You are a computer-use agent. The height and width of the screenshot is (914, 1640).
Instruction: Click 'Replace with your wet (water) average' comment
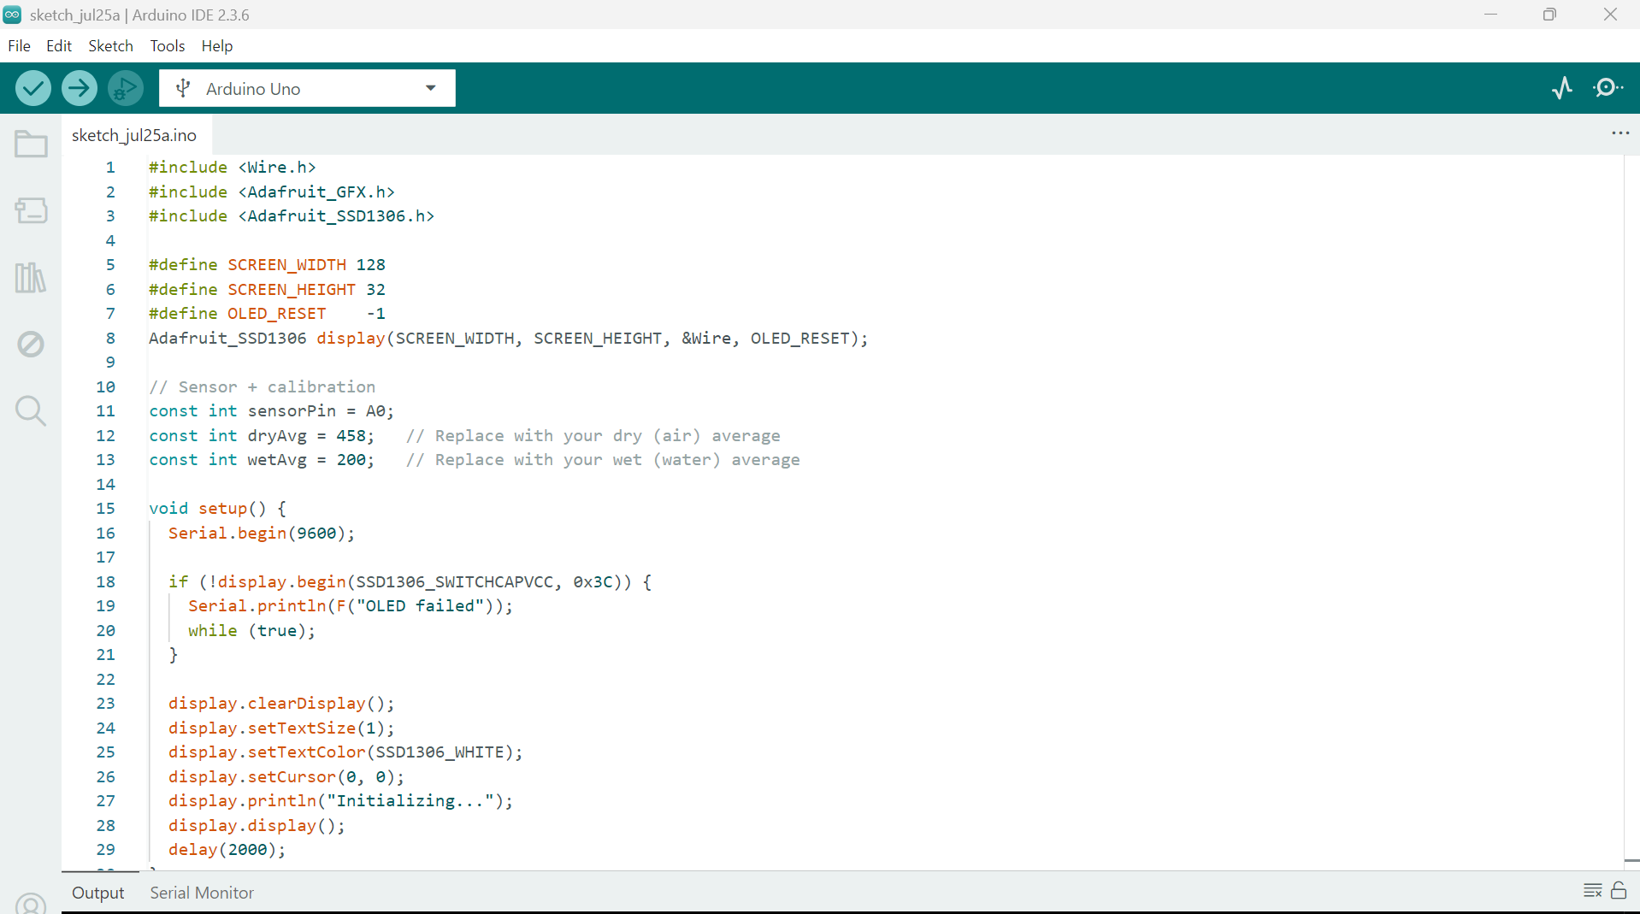point(604,460)
